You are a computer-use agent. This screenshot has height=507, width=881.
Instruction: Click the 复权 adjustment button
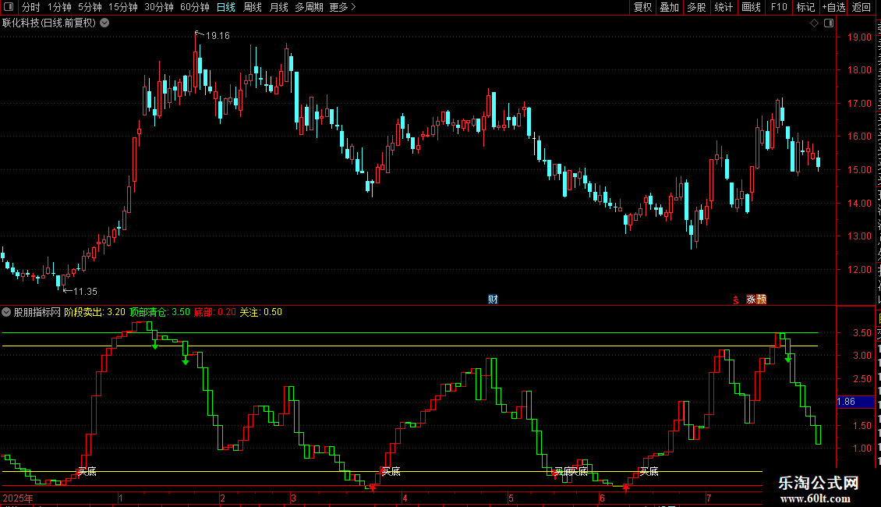[642, 7]
